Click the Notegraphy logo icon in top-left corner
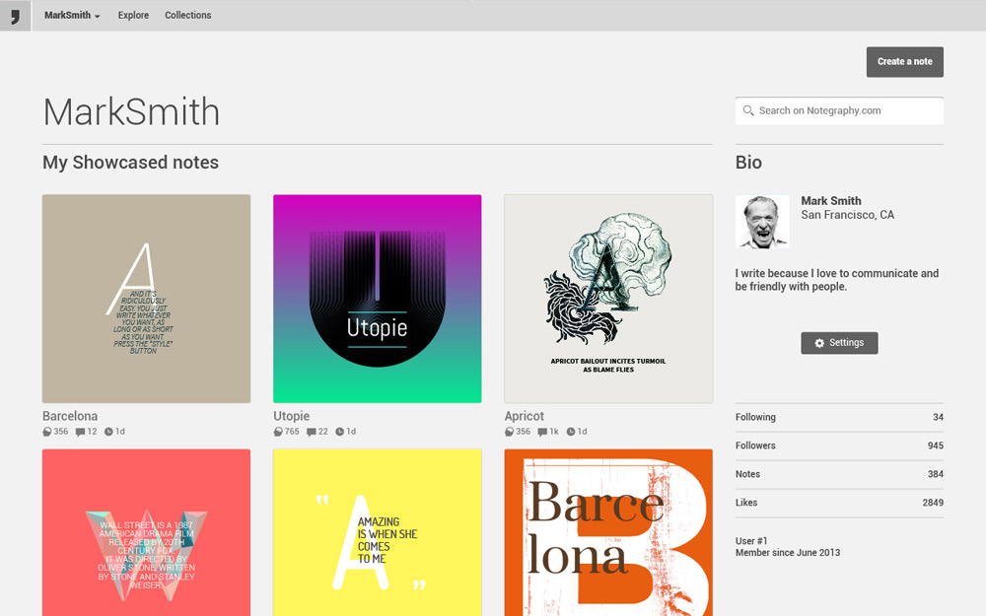The image size is (986, 616). click(x=15, y=16)
